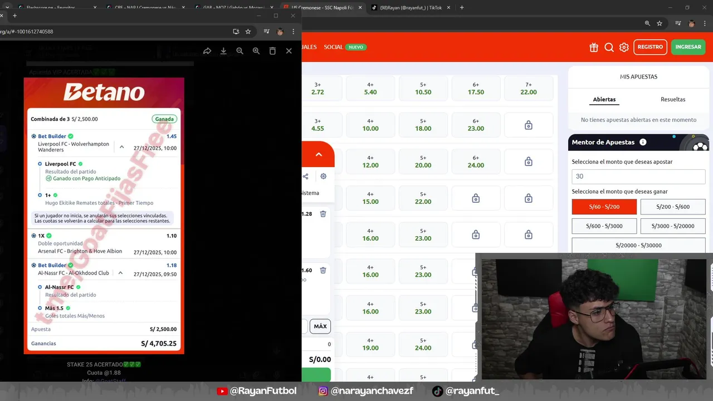
Task: Choose the S/60 - S/200 win range
Action: pyautogui.click(x=604, y=207)
